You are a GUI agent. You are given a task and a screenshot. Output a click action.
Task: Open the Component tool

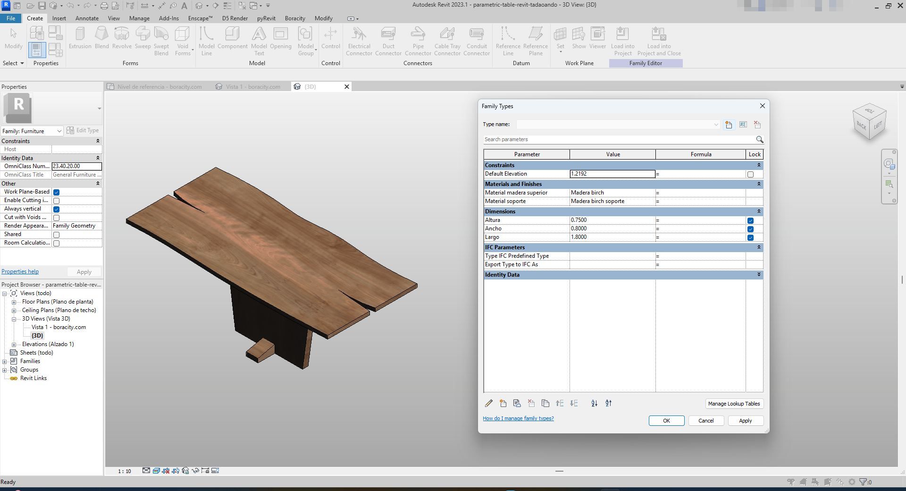tap(232, 38)
